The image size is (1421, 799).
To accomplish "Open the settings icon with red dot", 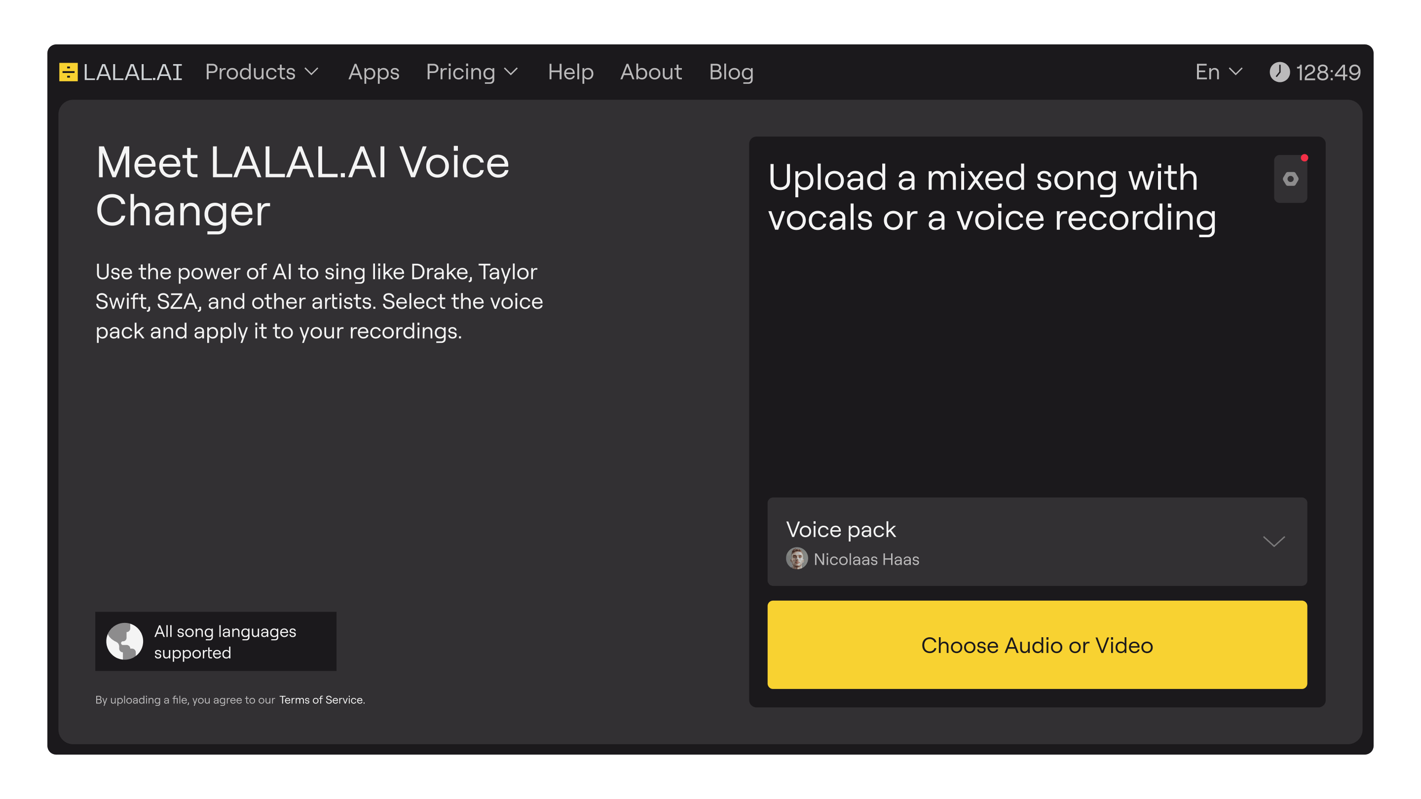I will click(1290, 179).
